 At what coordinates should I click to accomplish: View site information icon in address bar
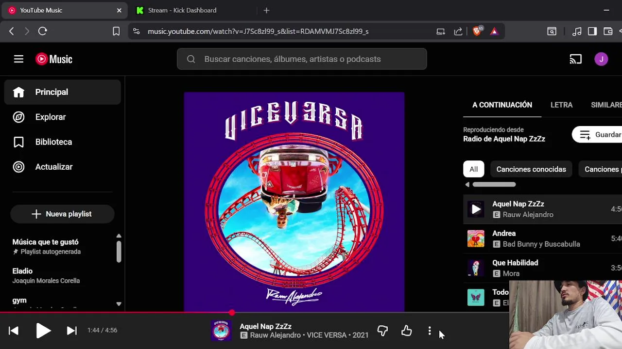pos(137,31)
